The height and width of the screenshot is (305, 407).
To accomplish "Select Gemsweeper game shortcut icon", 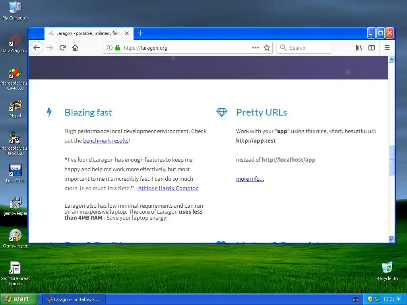I will [15, 239].
